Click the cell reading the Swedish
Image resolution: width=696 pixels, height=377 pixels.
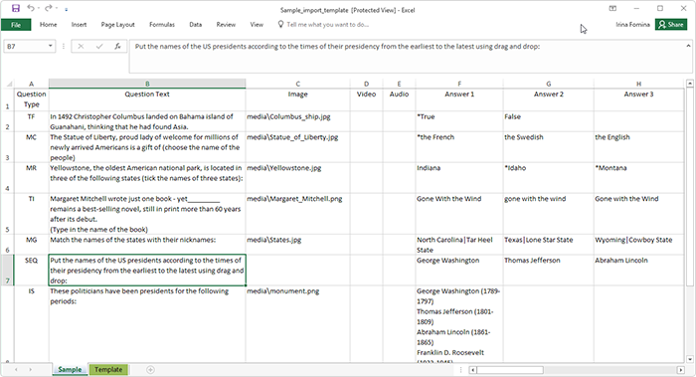549,147
